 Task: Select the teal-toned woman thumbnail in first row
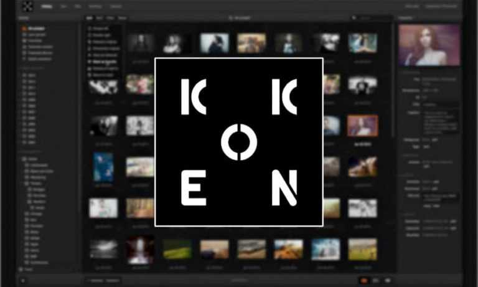click(x=362, y=44)
